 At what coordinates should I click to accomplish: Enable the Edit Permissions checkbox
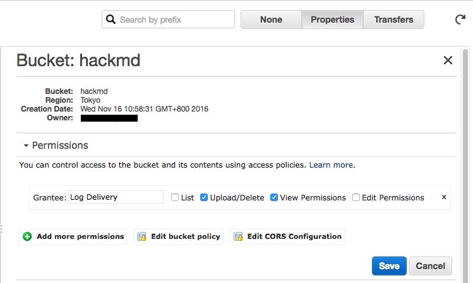(356, 197)
